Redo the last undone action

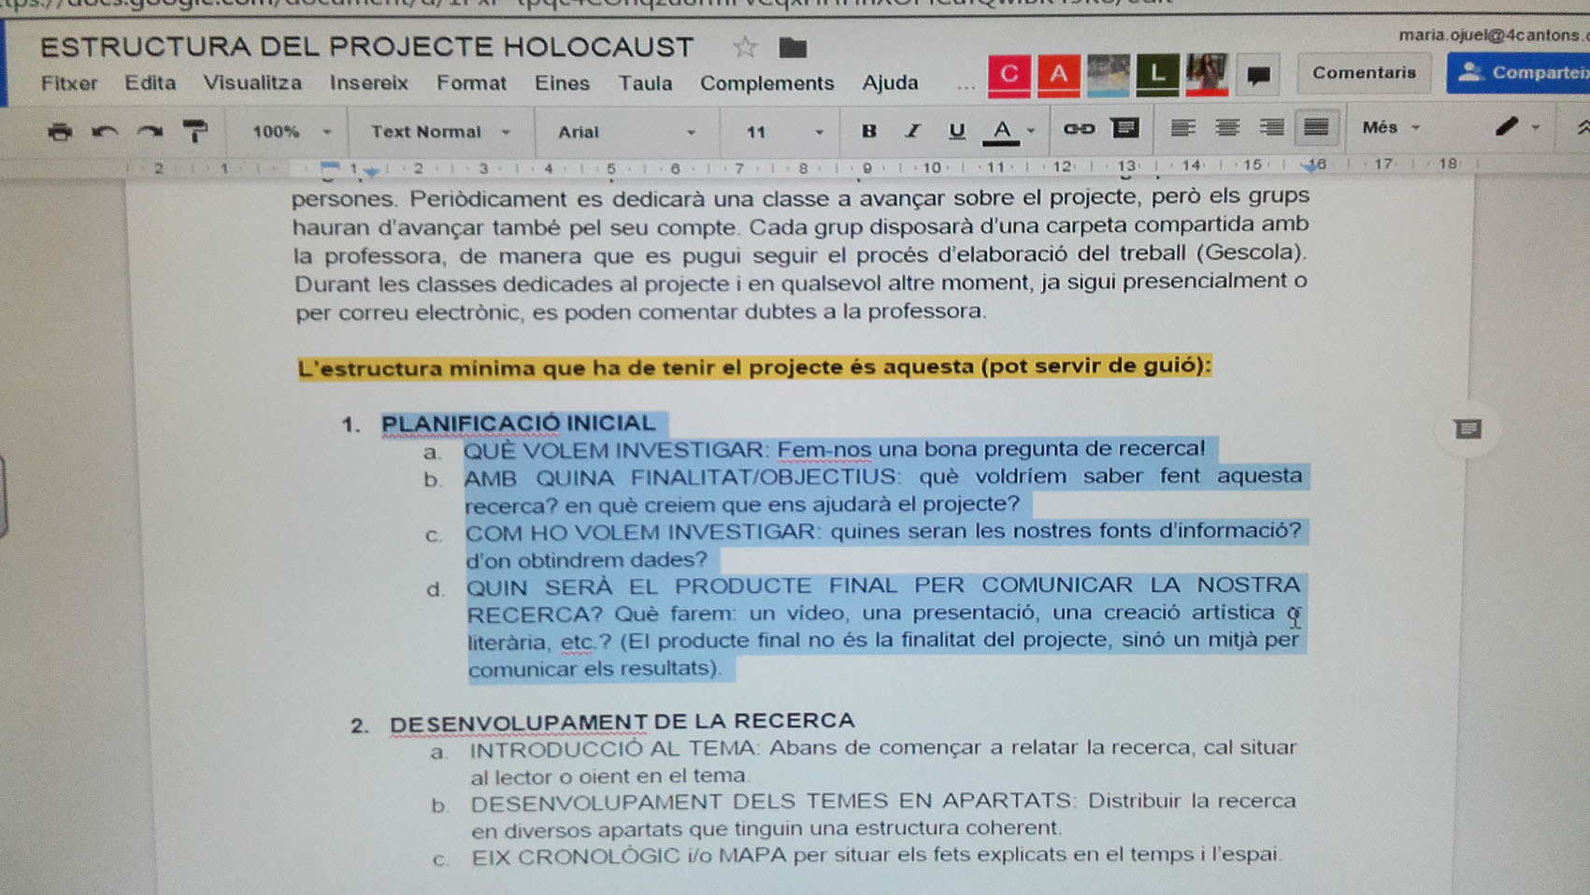(x=150, y=132)
